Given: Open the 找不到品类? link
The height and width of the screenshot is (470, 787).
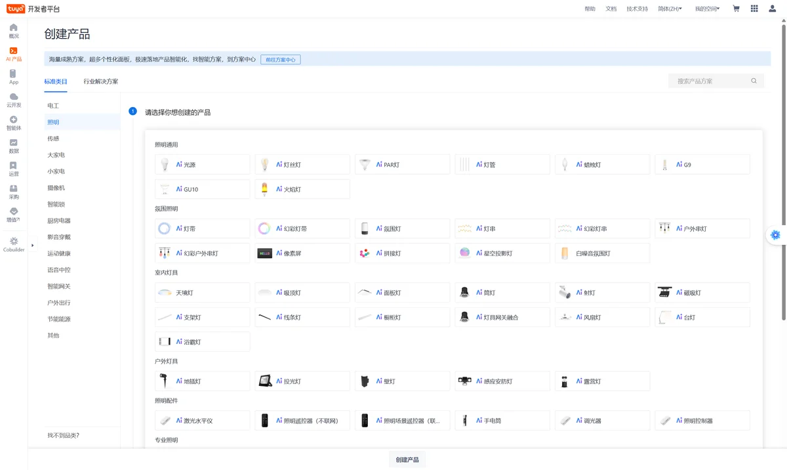Looking at the screenshot, I should (64, 435).
